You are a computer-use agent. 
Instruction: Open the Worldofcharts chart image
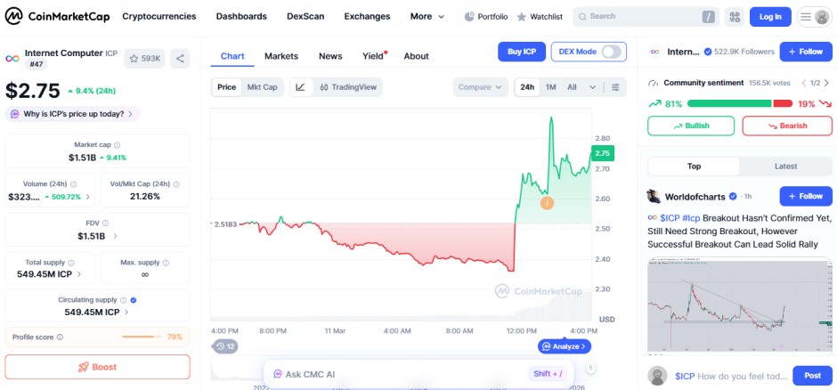(x=739, y=305)
